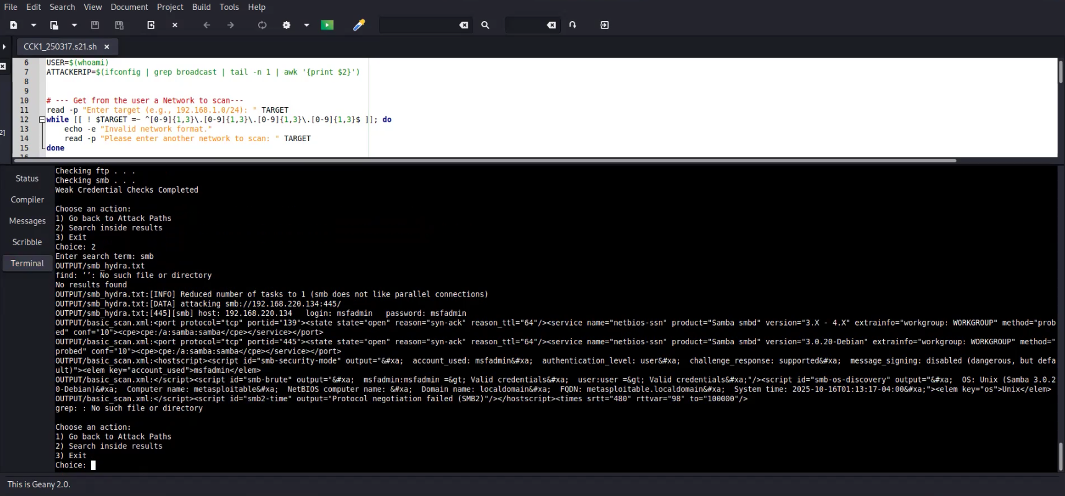Viewport: 1065px width, 496px height.
Task: Click the '# --- Get from the user' comment
Action: tap(145, 100)
